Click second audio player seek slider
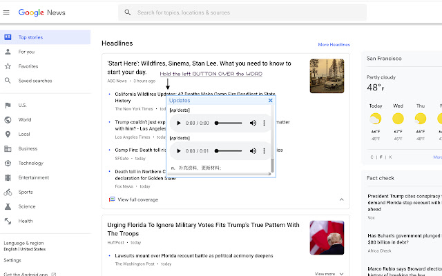 tap(229, 151)
